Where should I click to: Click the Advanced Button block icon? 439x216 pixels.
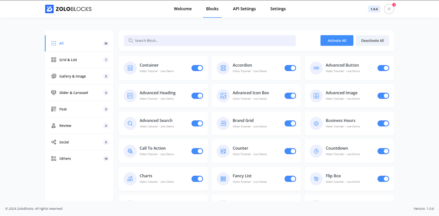coord(316,68)
